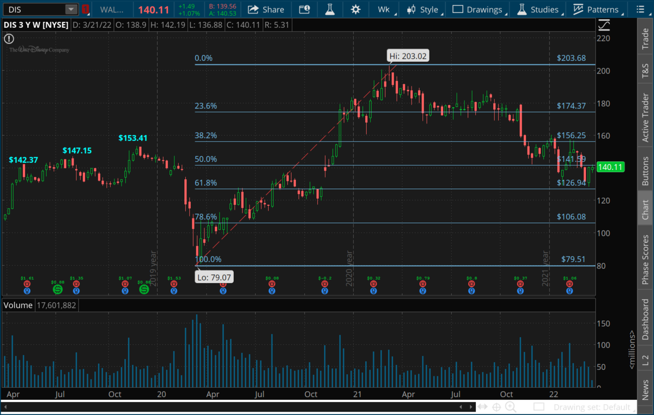Click the crosshair icon in bottom bar
Image resolution: width=654 pixels, height=415 pixels.
coord(496,407)
